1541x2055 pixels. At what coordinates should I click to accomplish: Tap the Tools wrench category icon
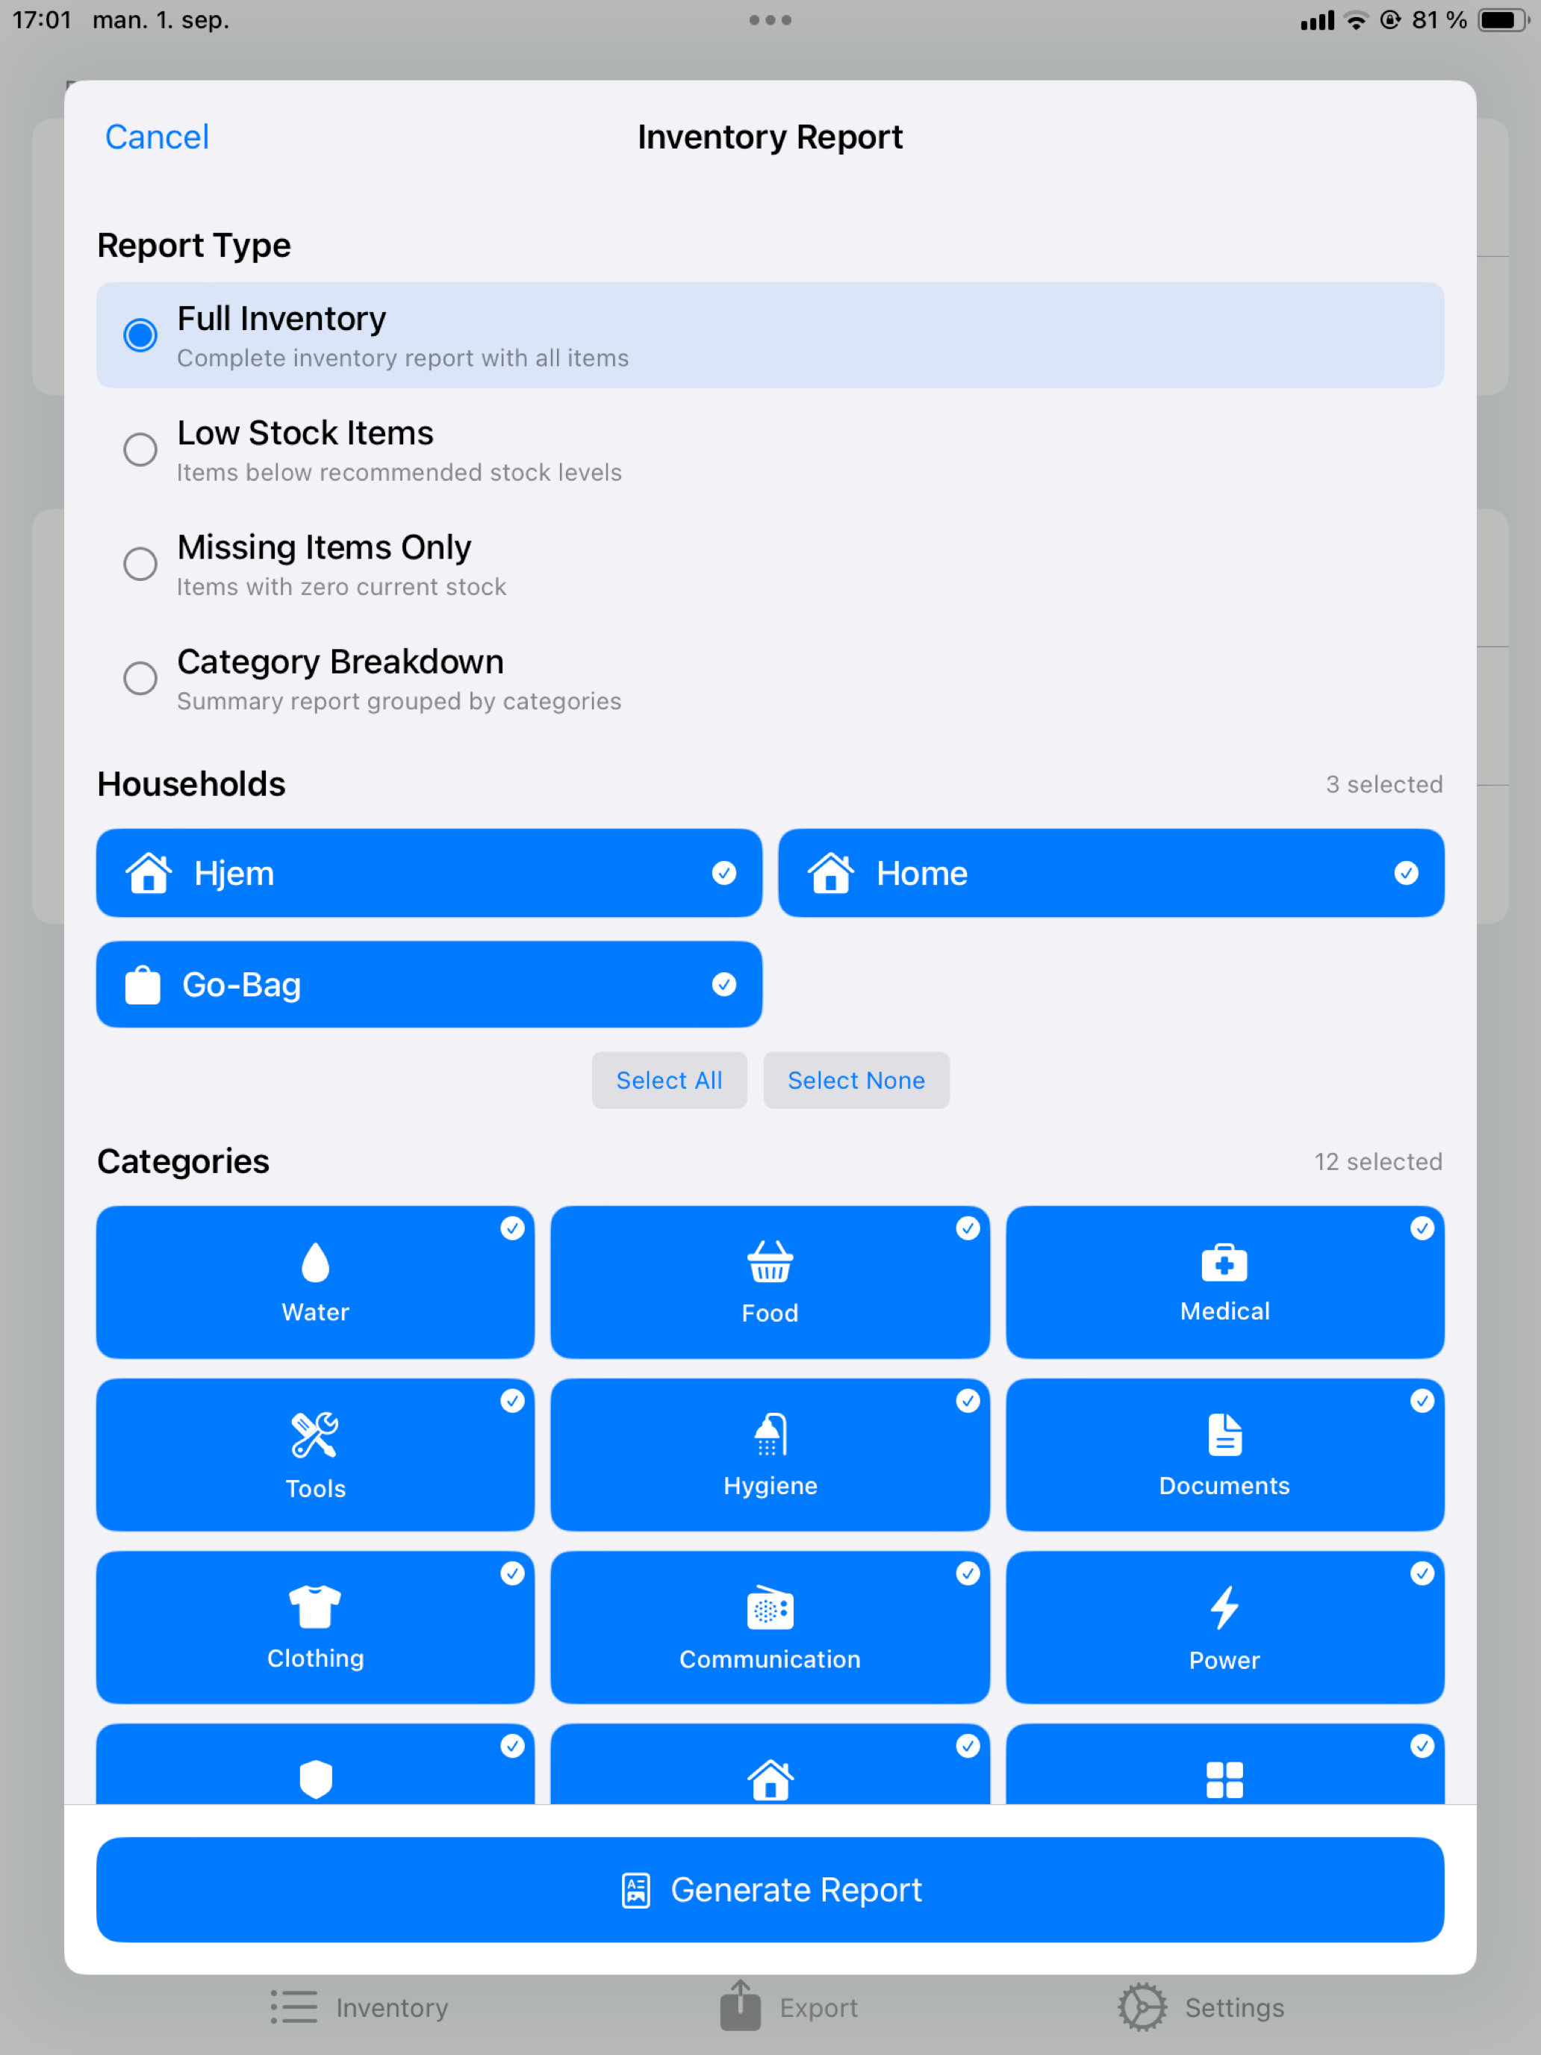[315, 1435]
